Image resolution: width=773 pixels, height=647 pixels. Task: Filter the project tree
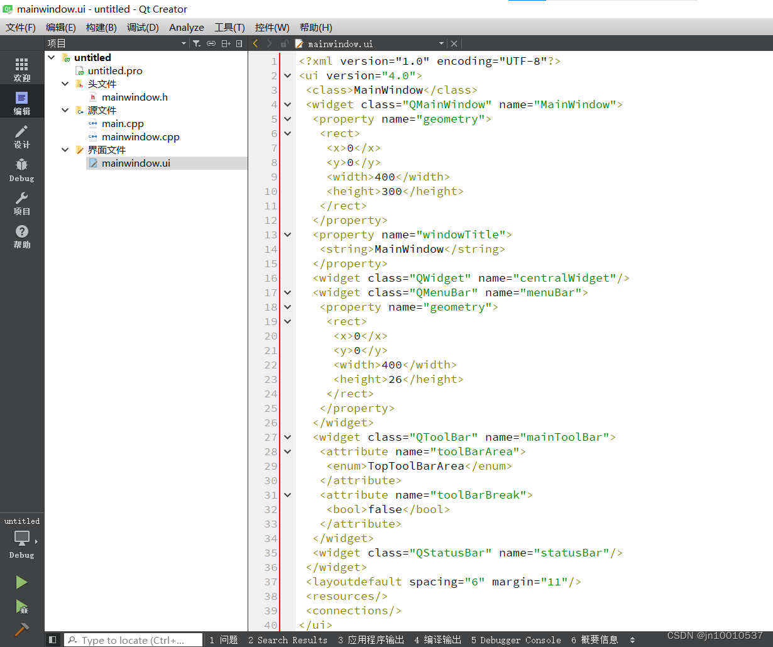pyautogui.click(x=197, y=43)
